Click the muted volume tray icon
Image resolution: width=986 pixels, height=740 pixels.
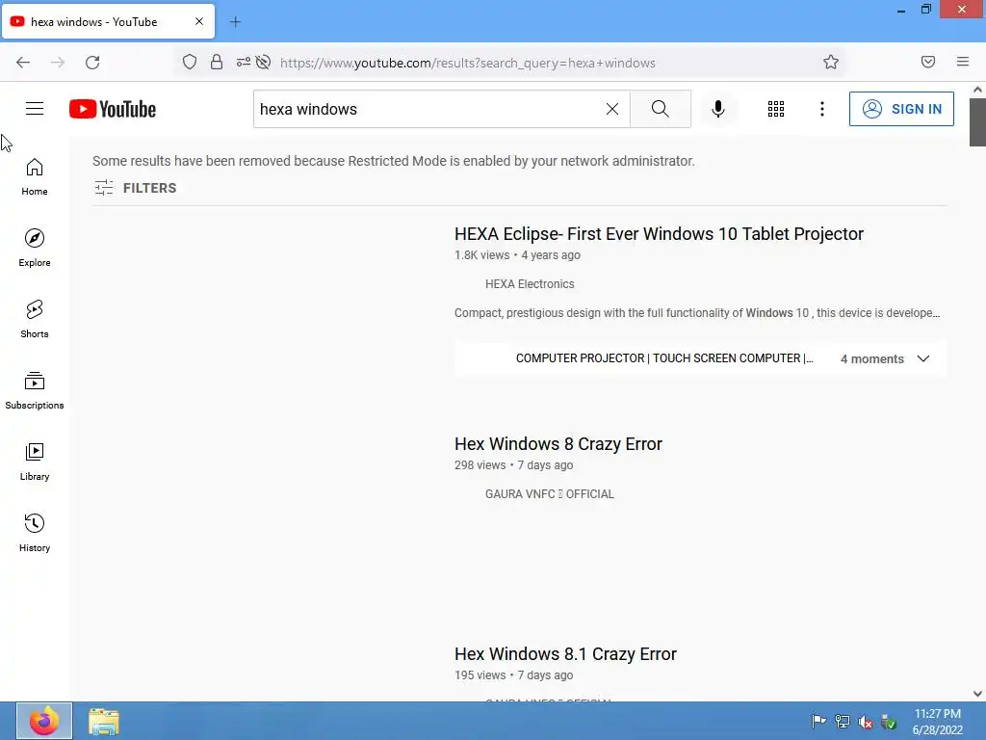(866, 722)
